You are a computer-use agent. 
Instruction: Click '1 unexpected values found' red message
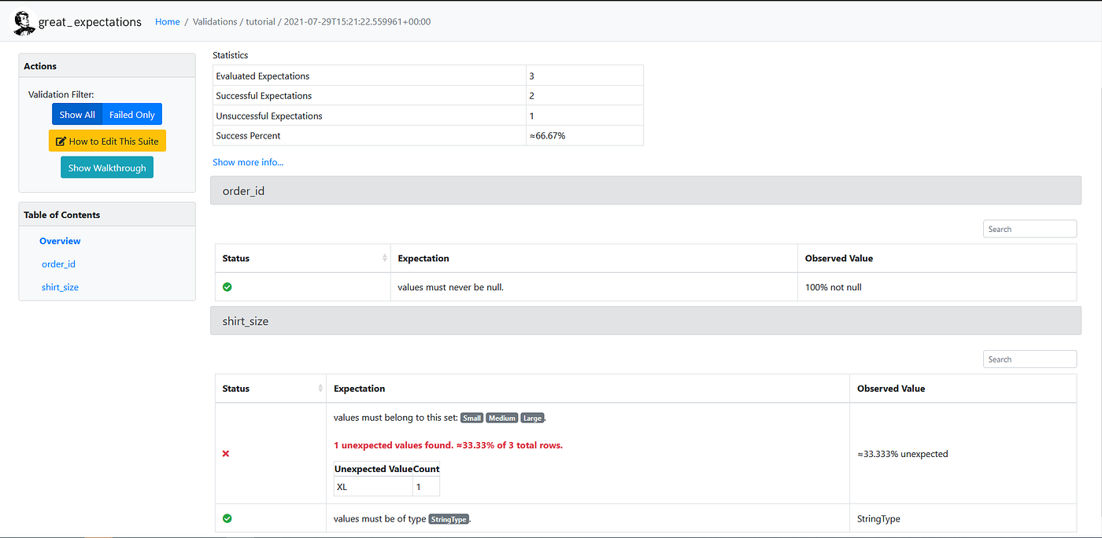tap(448, 445)
